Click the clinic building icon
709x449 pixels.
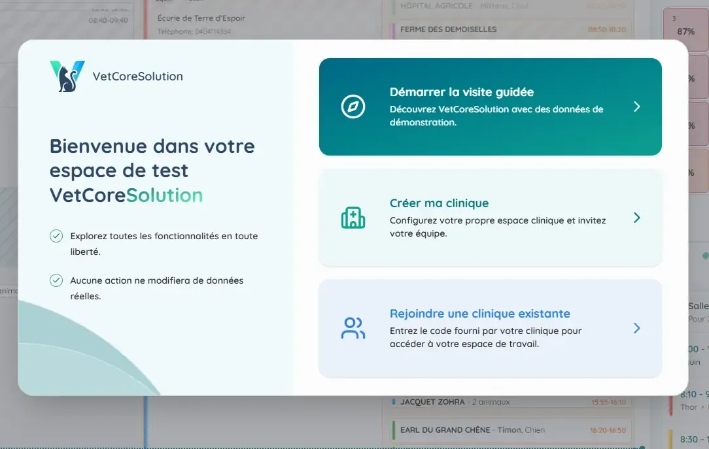coord(353,218)
